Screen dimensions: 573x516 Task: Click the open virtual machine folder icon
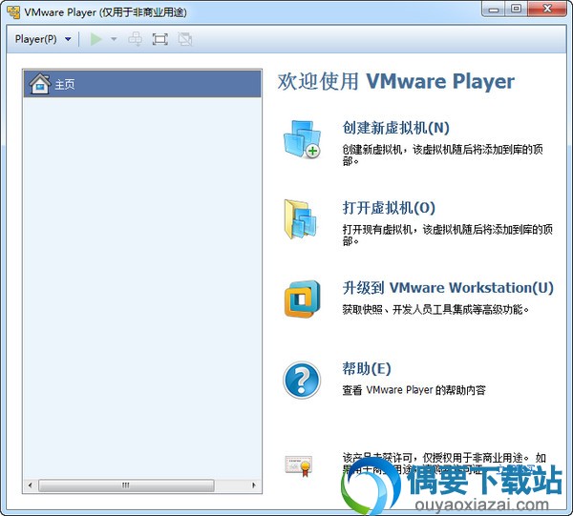click(301, 219)
